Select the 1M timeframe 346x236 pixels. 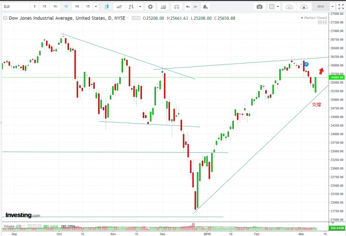coord(77,7)
